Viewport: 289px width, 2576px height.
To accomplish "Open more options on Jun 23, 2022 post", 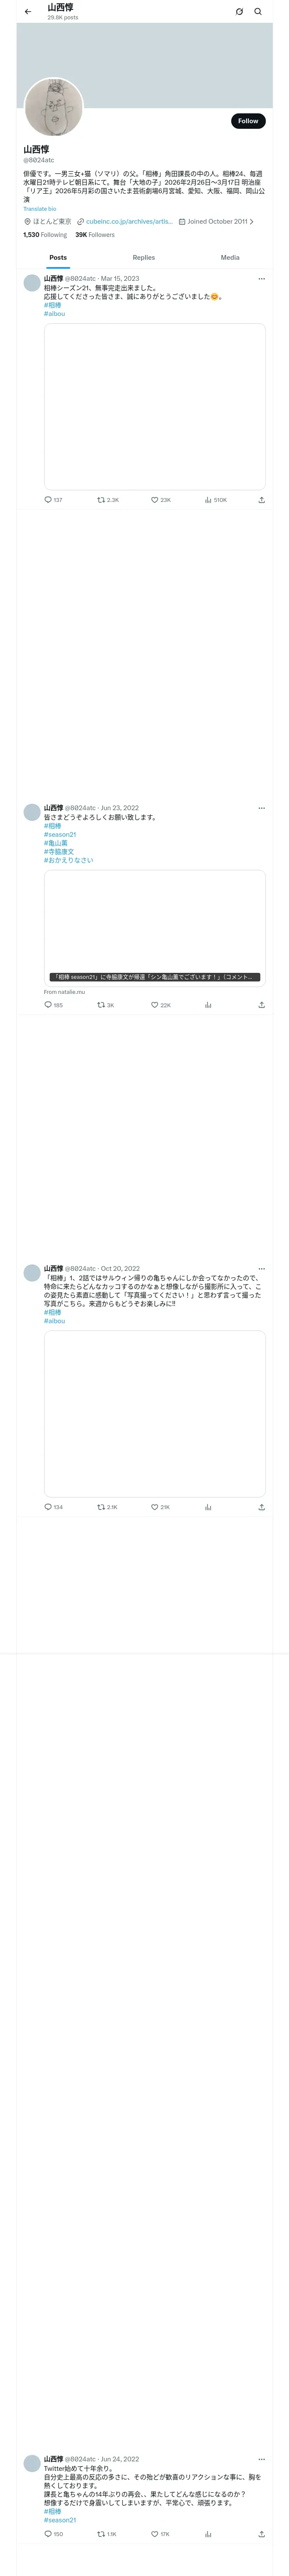I will pos(261,808).
